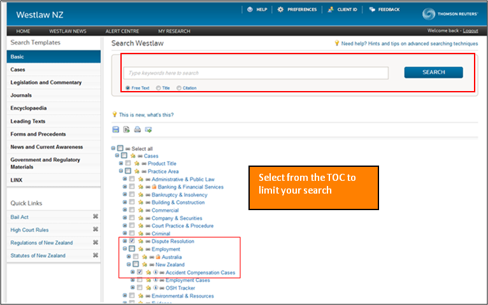Collapse the New Zealand node
The width and height of the screenshot is (488, 305).
(129, 264)
